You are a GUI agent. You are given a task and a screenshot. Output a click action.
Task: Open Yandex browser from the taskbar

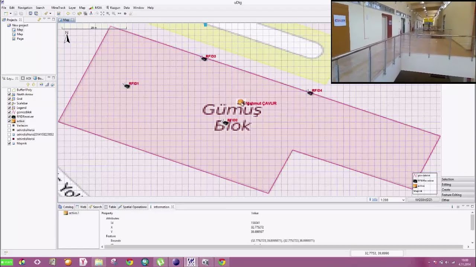pyautogui.click(x=83, y=262)
